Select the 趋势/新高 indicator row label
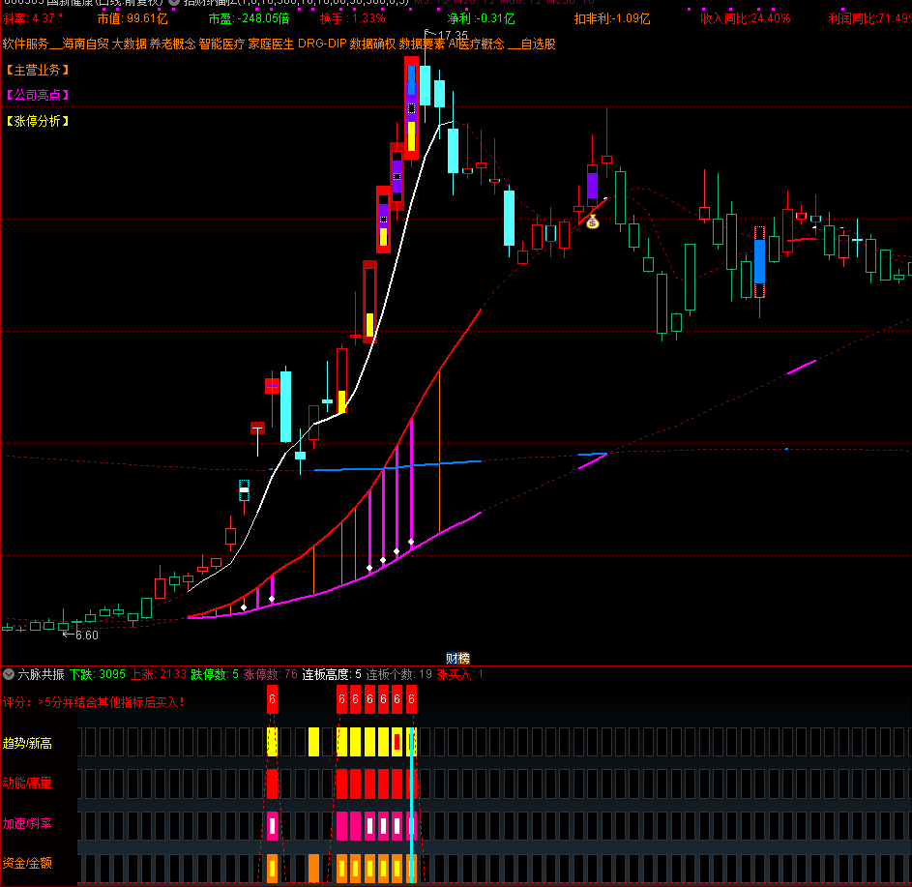This screenshot has height=887, width=912. pyautogui.click(x=28, y=744)
